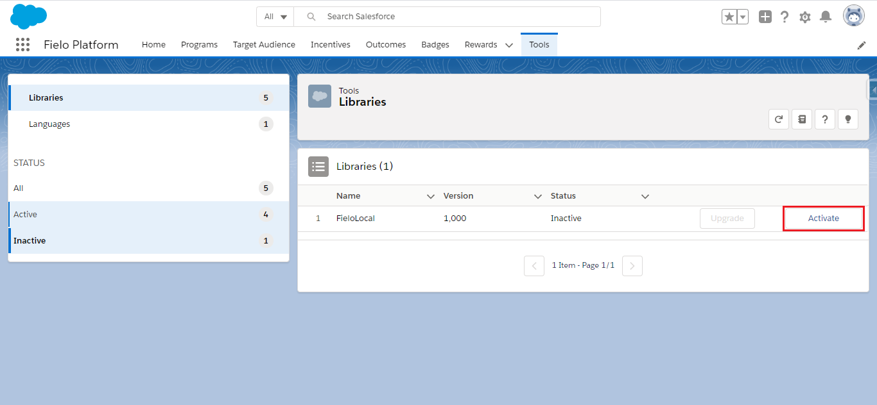Open the Setup gear icon
Image resolution: width=877 pixels, height=405 pixels.
pyautogui.click(x=805, y=17)
